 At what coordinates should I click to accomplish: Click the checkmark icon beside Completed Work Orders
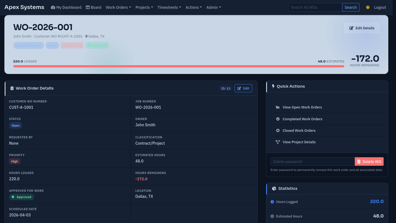pyautogui.click(x=278, y=119)
